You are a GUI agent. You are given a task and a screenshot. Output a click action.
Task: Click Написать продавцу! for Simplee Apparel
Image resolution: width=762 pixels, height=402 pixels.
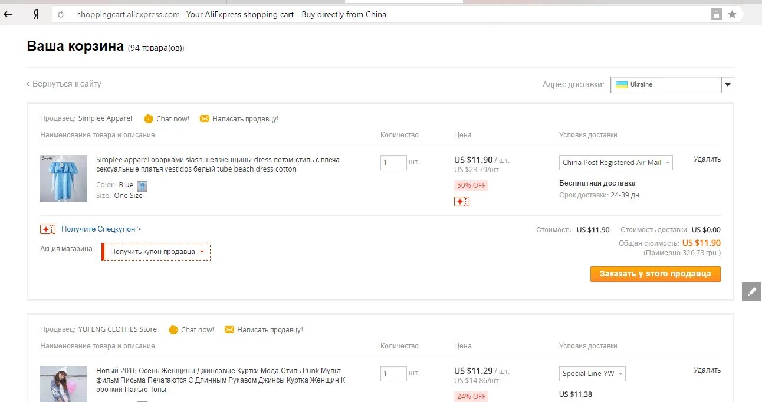tap(245, 118)
